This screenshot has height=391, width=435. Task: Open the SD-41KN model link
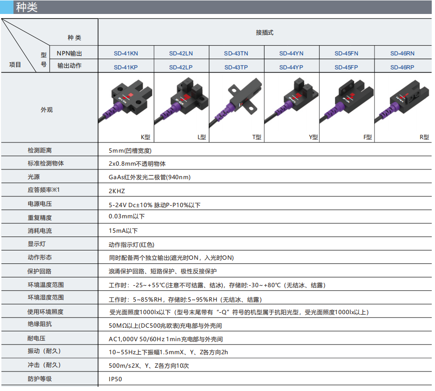point(126,54)
